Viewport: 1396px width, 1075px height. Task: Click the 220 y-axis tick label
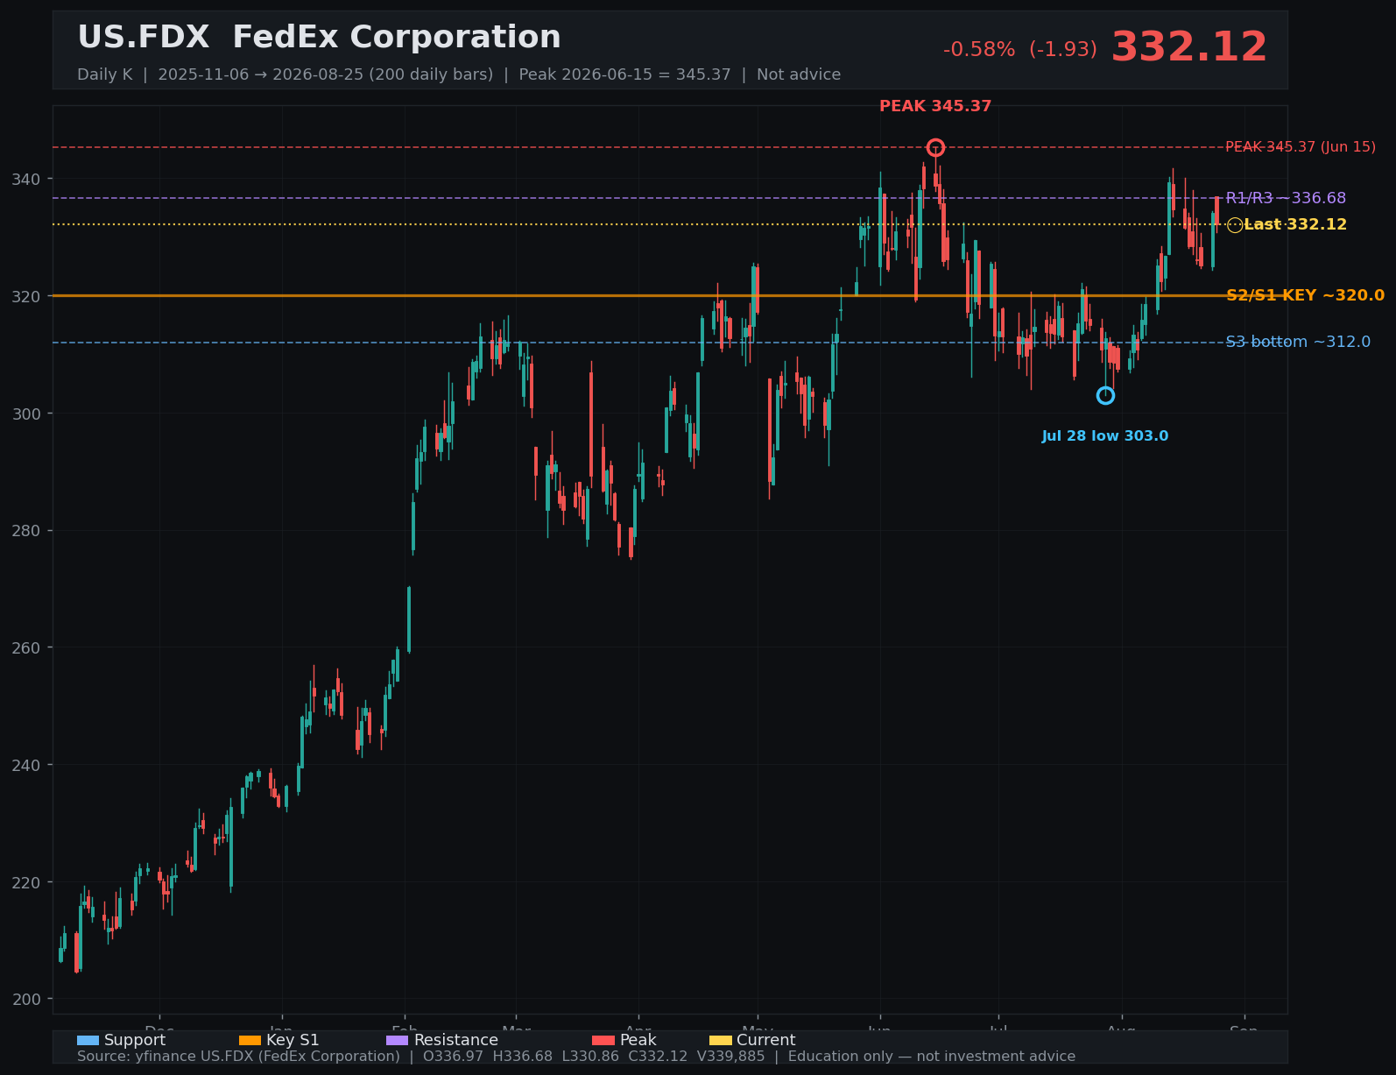point(28,882)
